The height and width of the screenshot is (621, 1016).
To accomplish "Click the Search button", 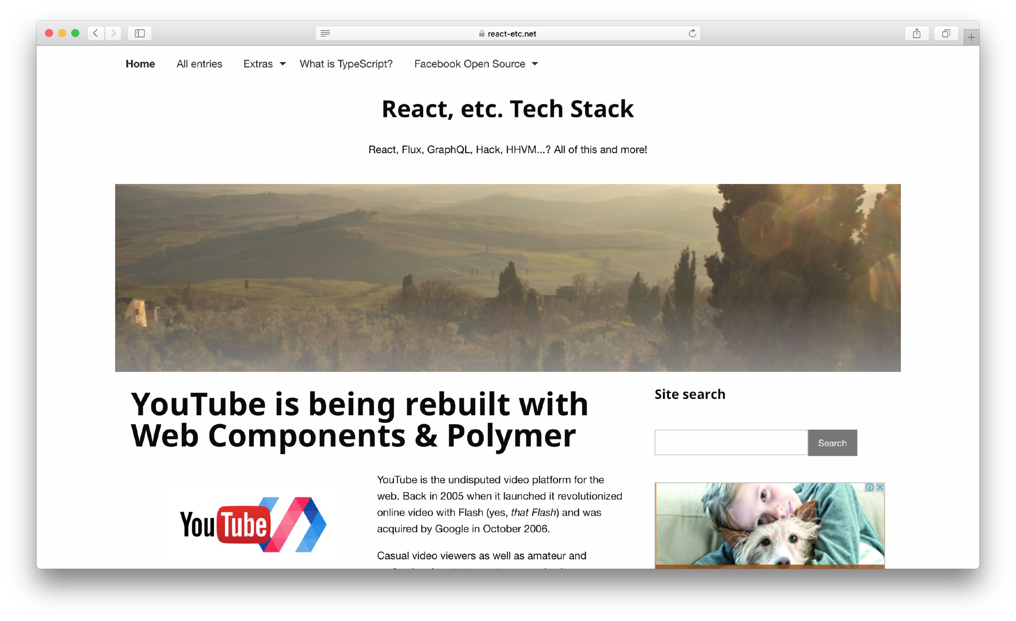I will (832, 443).
